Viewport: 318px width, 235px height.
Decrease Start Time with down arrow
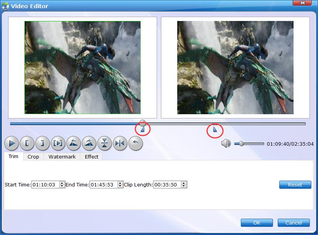[x=62, y=186]
